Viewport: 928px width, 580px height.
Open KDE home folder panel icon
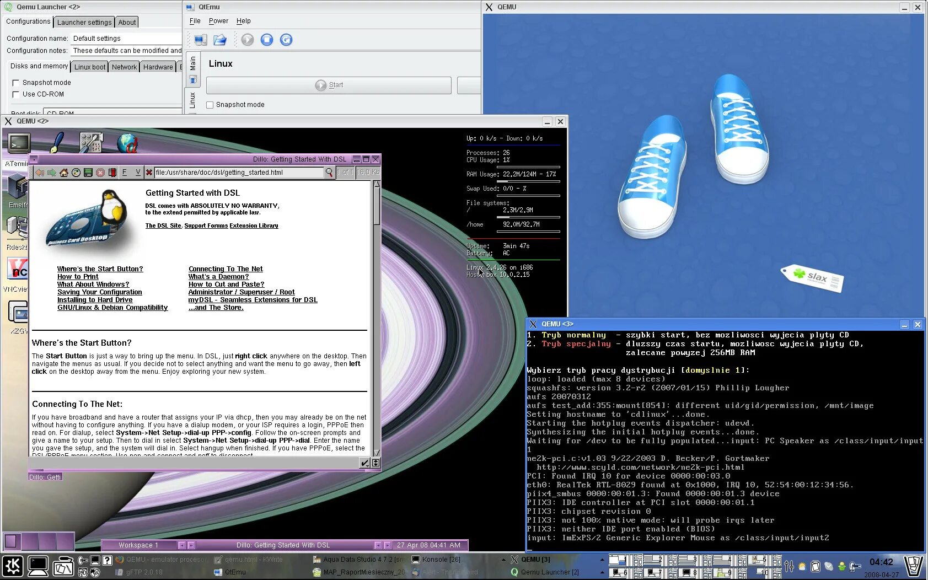pos(63,566)
